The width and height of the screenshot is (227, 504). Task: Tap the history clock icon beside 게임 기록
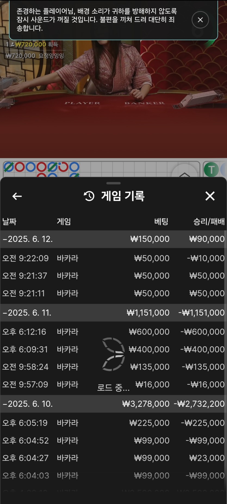[89, 196]
